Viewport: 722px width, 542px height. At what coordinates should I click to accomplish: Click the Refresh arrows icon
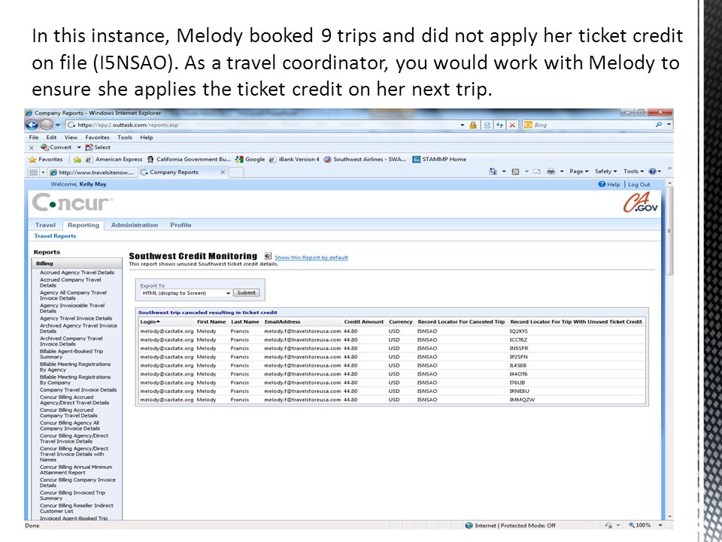pyautogui.click(x=499, y=125)
